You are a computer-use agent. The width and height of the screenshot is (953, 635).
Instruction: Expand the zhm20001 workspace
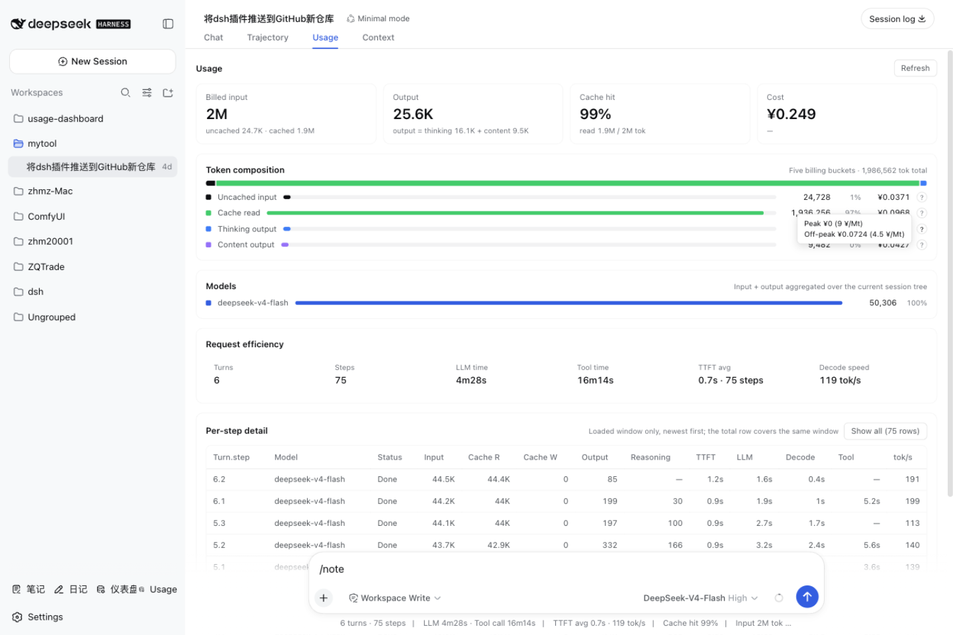(93, 241)
